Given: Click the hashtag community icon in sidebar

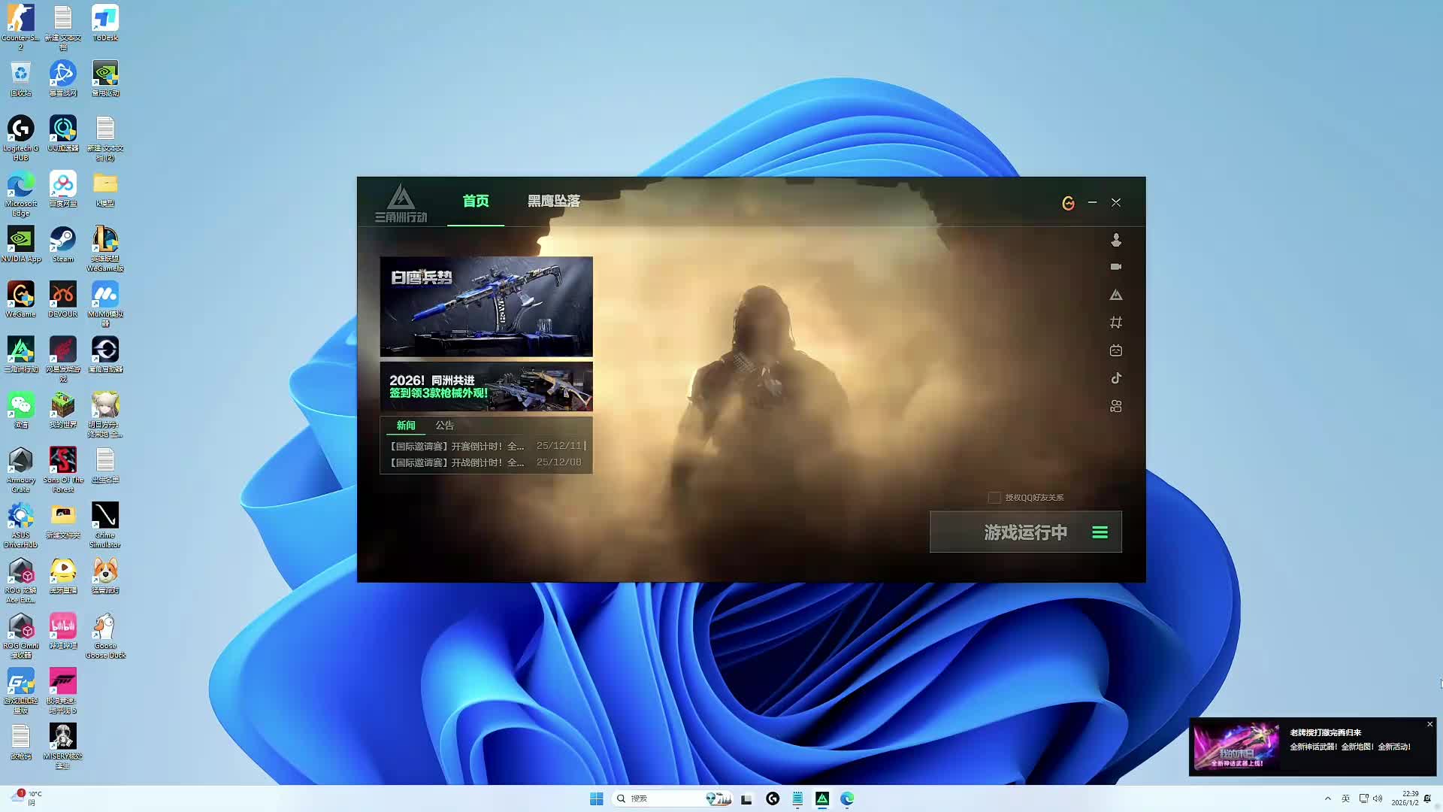Looking at the screenshot, I should pos(1116,323).
